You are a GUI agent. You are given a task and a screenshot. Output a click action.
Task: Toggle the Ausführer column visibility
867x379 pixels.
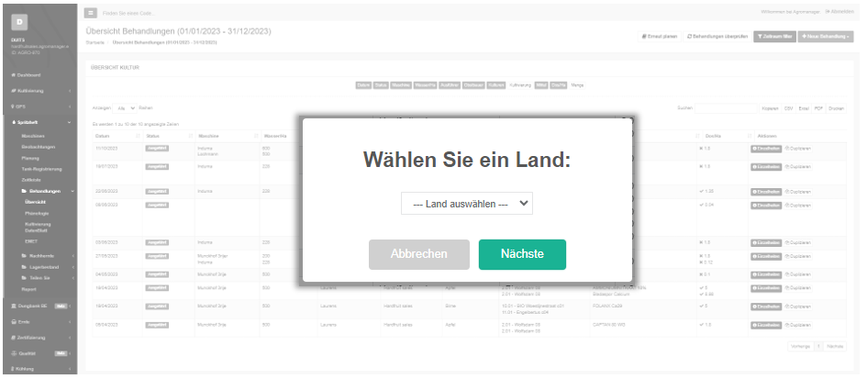[x=450, y=85]
